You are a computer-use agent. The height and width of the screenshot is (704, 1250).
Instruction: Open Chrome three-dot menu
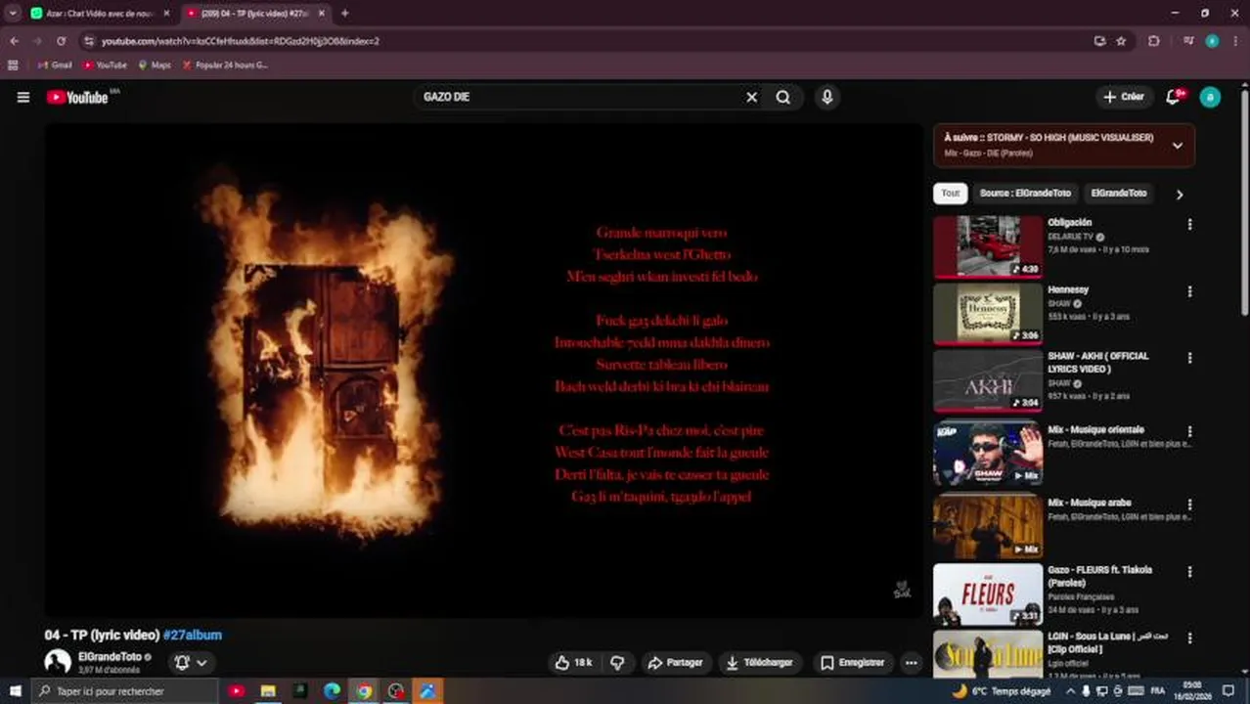click(1236, 41)
